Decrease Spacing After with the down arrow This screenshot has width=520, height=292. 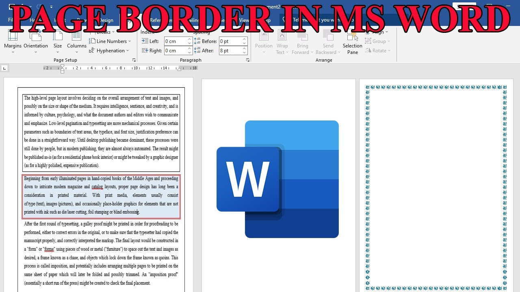point(245,53)
